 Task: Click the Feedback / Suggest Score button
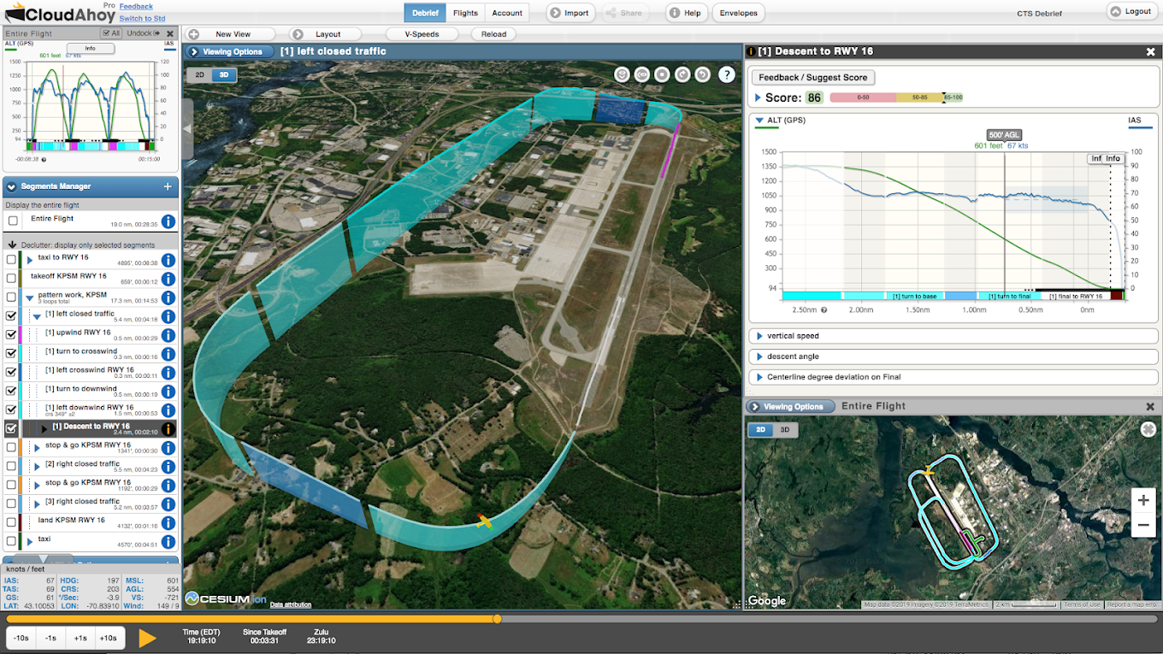[812, 77]
